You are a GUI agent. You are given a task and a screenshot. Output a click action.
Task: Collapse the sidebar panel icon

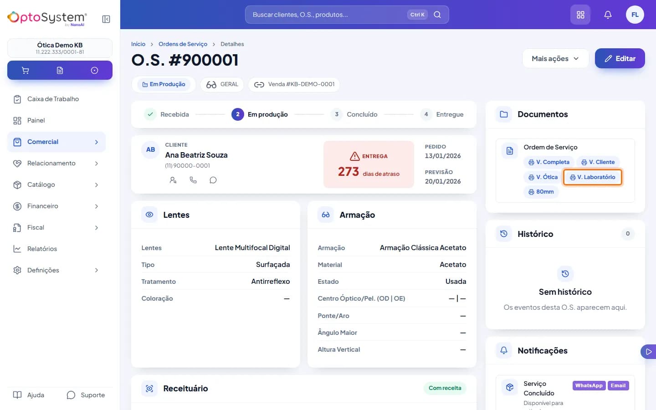coord(106,19)
